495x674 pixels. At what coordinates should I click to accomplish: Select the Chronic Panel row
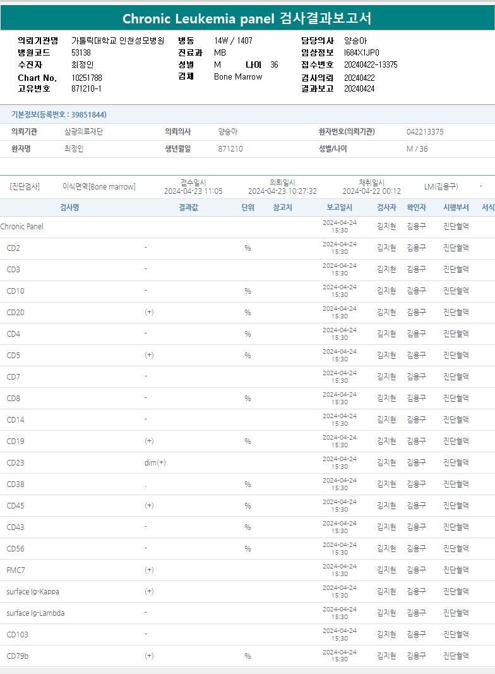[x=22, y=226]
